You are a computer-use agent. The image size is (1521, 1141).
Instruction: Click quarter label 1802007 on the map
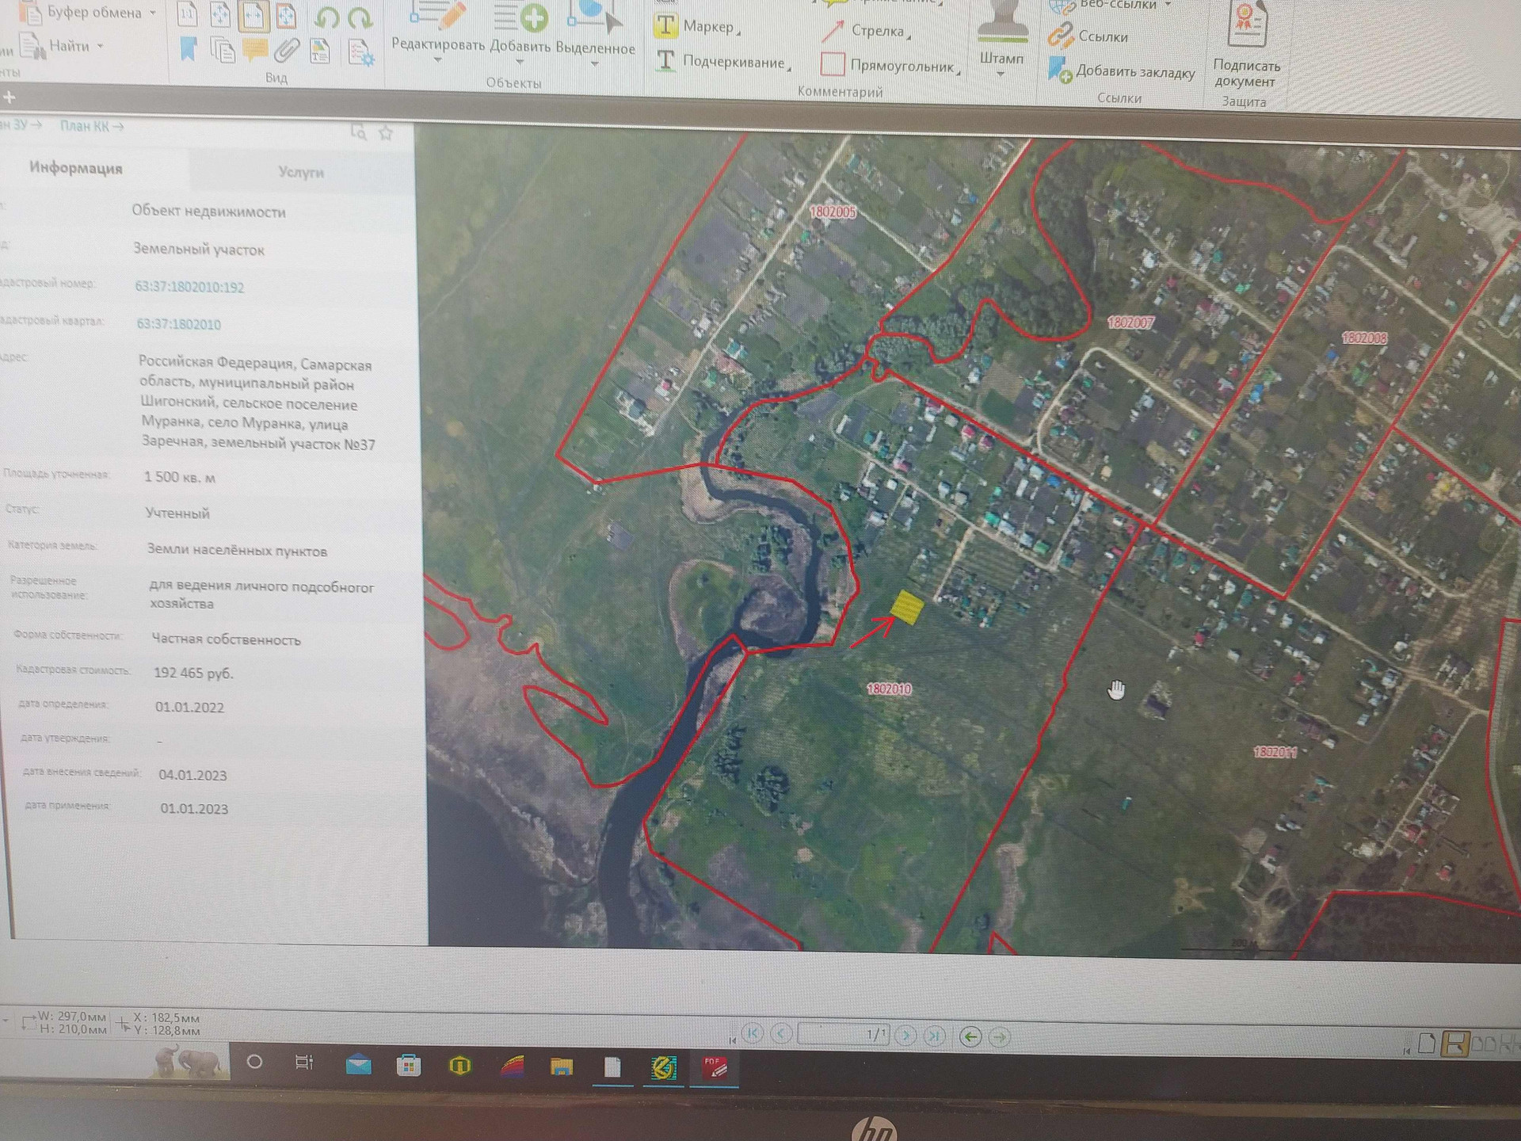tap(1130, 322)
